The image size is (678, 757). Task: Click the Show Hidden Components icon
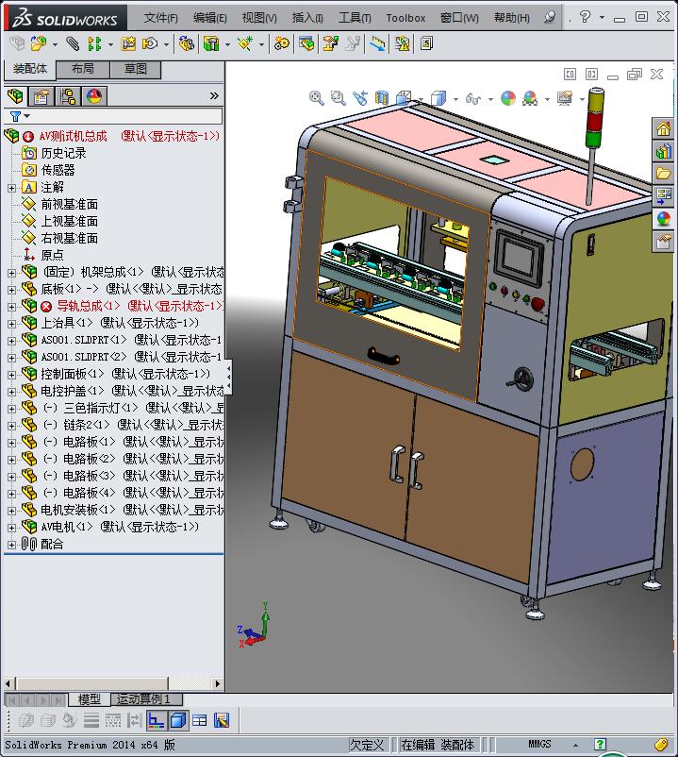(186, 44)
